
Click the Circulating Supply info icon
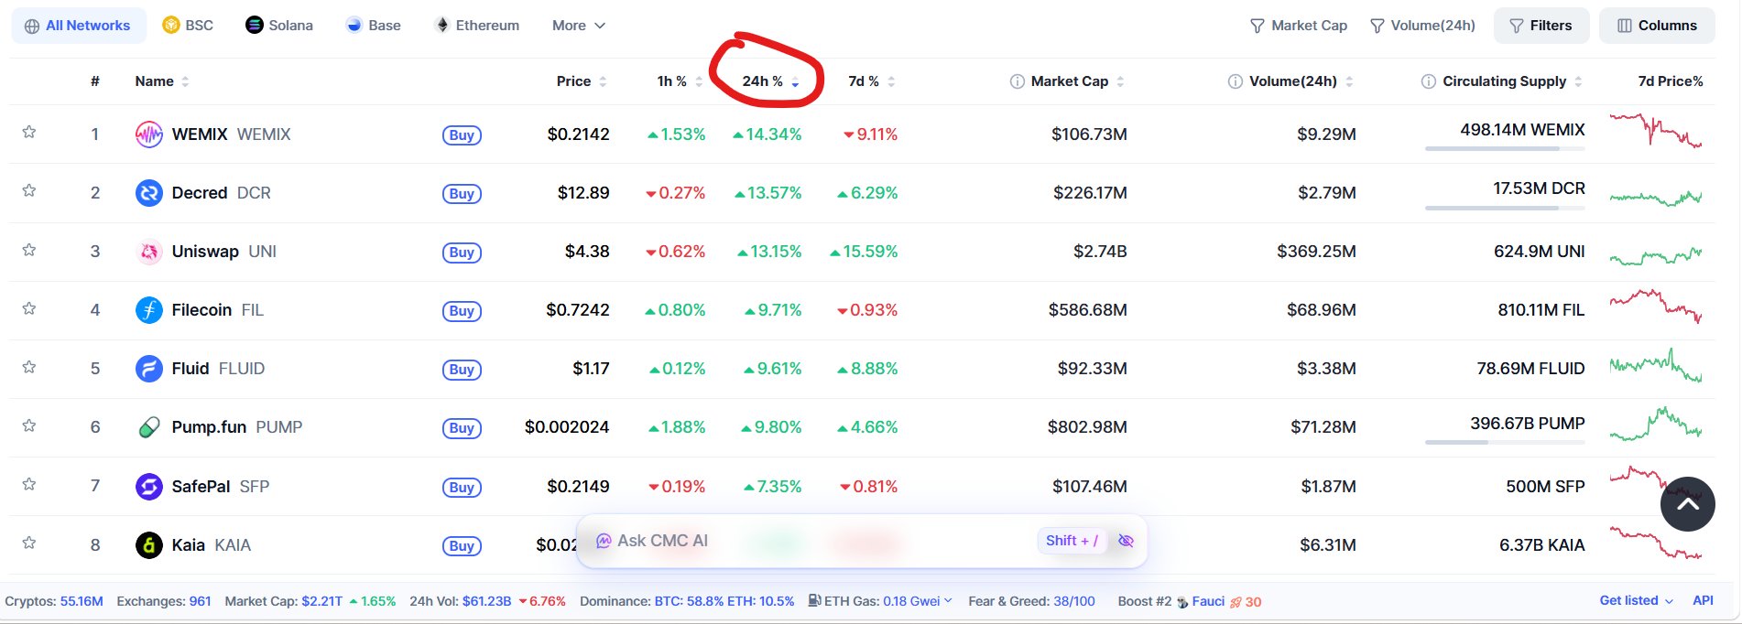point(1428,81)
